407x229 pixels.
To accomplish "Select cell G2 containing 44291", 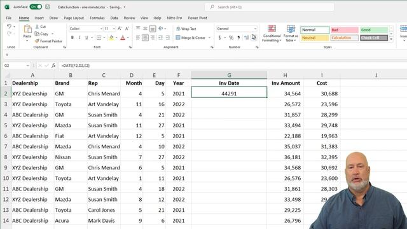I will click(x=229, y=94).
